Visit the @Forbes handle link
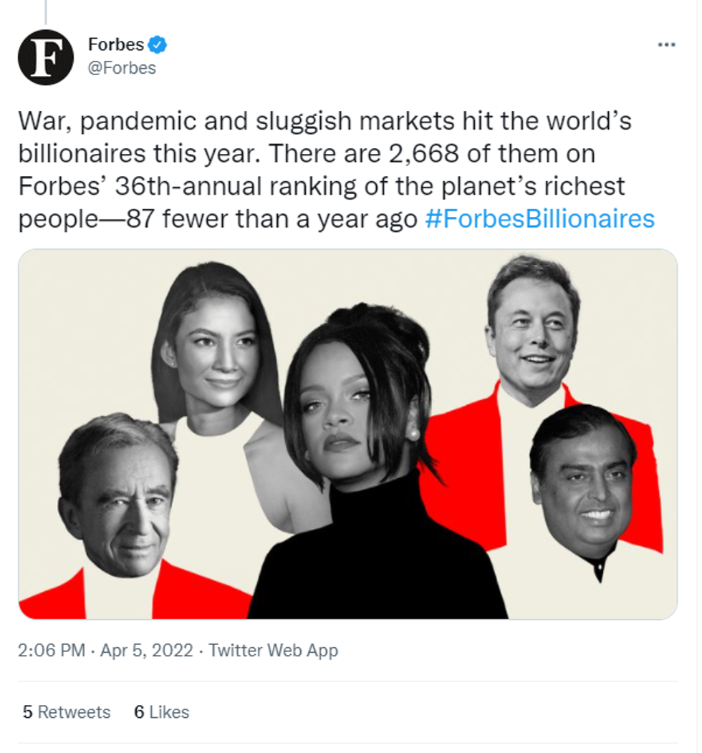This screenshot has height=753, width=702. 122,69
